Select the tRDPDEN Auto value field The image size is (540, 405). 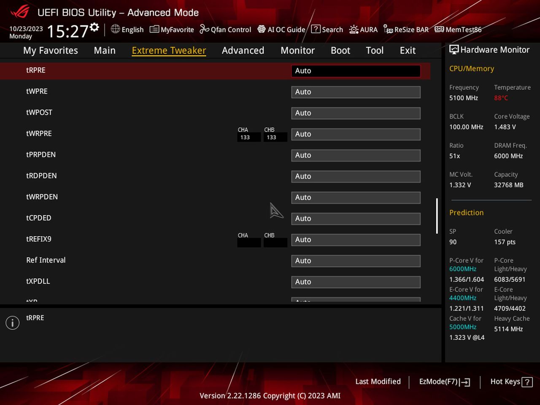click(356, 176)
